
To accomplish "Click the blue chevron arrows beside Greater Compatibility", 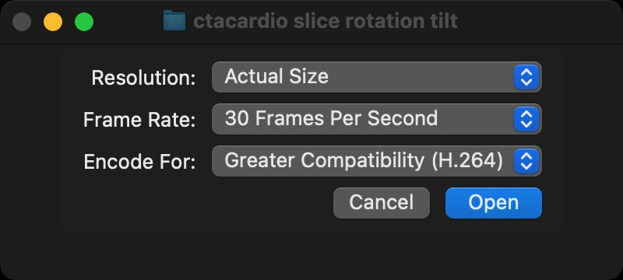I will [x=526, y=161].
